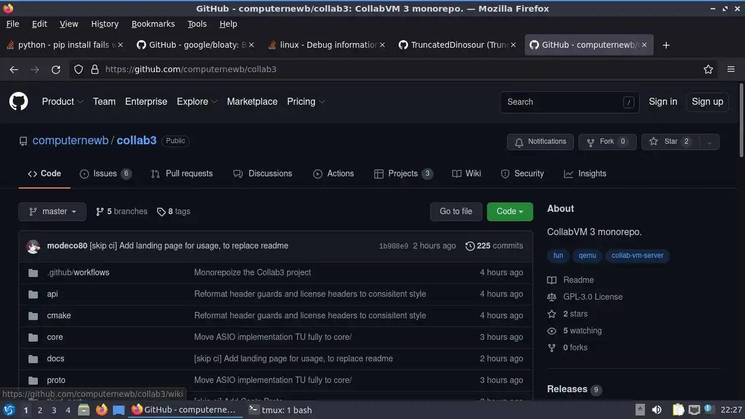Open the File menu
745x419 pixels.
(x=12, y=24)
